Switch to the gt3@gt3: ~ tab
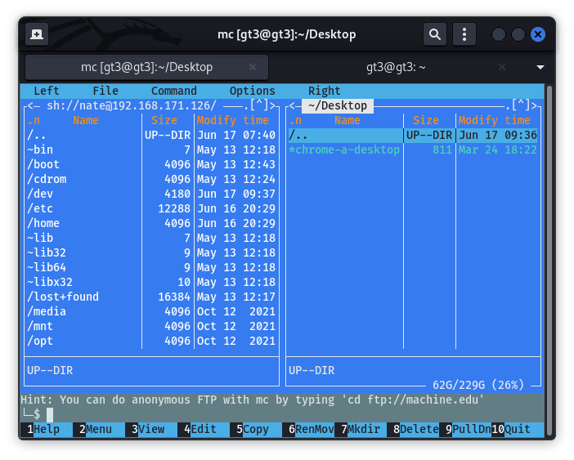 tap(396, 67)
